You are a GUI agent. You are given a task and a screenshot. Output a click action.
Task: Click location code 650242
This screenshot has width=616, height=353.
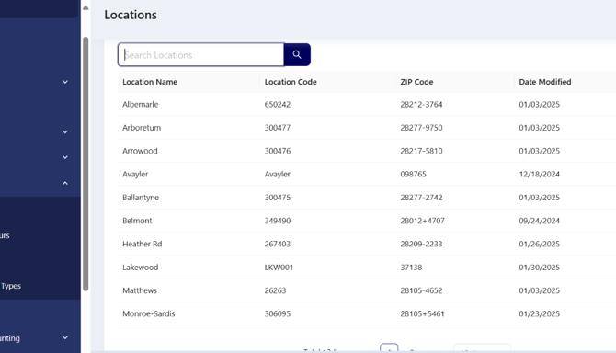coord(278,105)
